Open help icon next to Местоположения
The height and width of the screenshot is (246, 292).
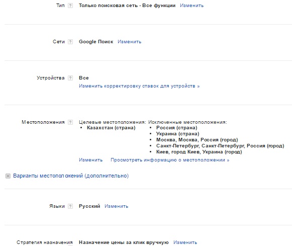[70, 122]
